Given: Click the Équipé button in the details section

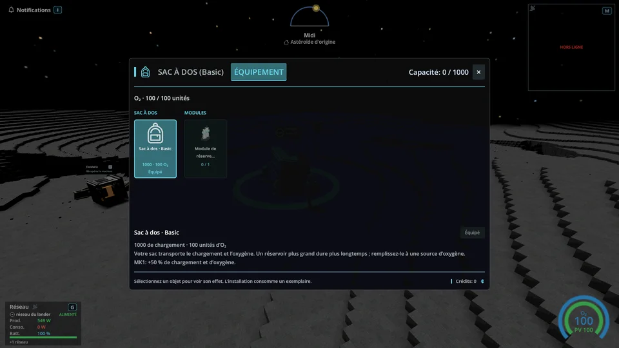Looking at the screenshot, I should click(x=472, y=233).
